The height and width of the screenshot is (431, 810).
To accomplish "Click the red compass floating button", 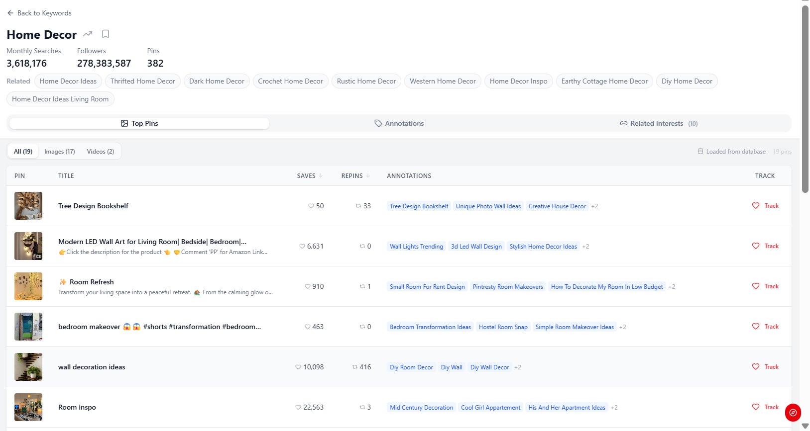I will [x=793, y=413].
